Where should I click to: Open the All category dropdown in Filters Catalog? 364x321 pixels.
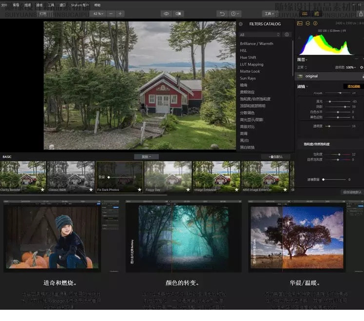pyautogui.click(x=260, y=35)
